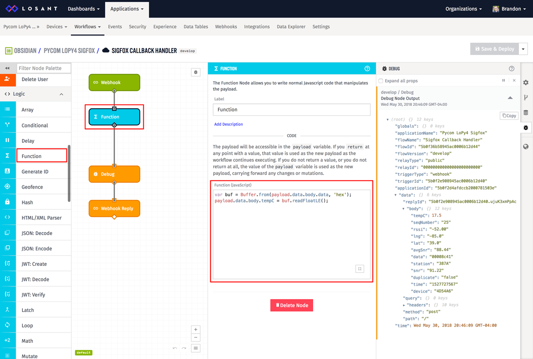Select the JSON: Decode node icon
This screenshot has height=359, width=533.
7,233
